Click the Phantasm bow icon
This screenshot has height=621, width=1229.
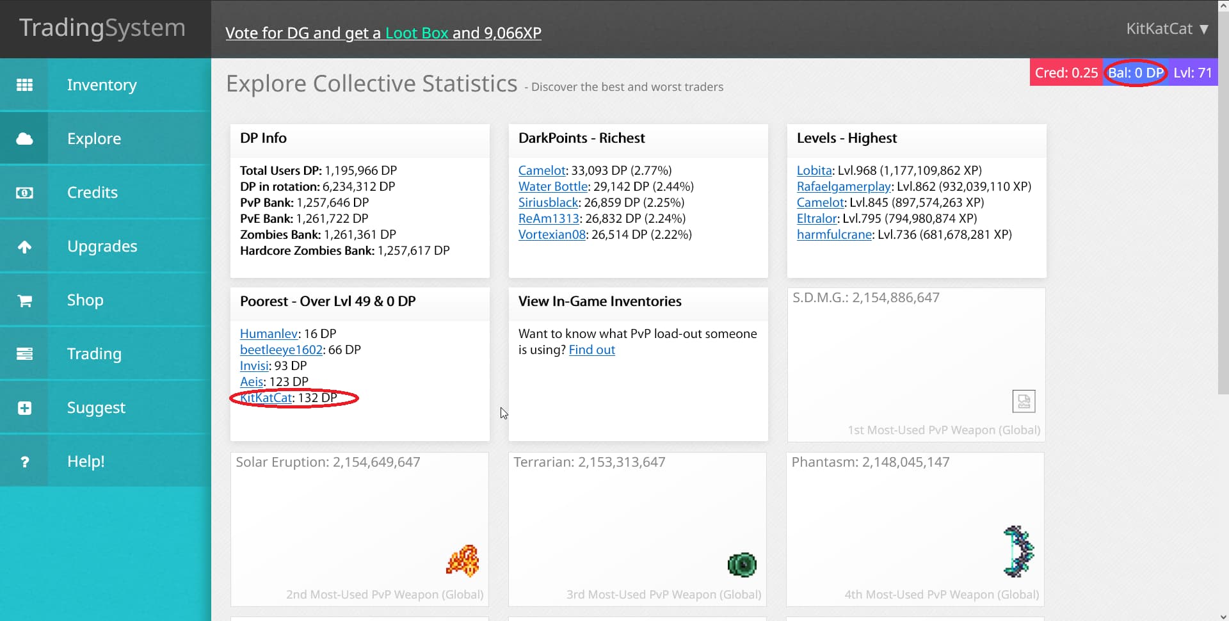coord(1018,551)
